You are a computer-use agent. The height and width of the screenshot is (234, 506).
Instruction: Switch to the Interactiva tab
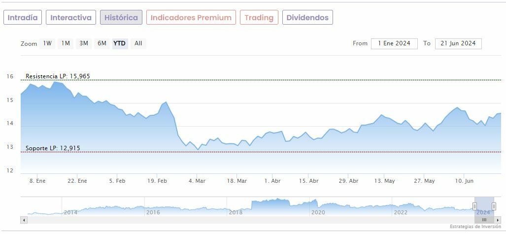pos(71,18)
